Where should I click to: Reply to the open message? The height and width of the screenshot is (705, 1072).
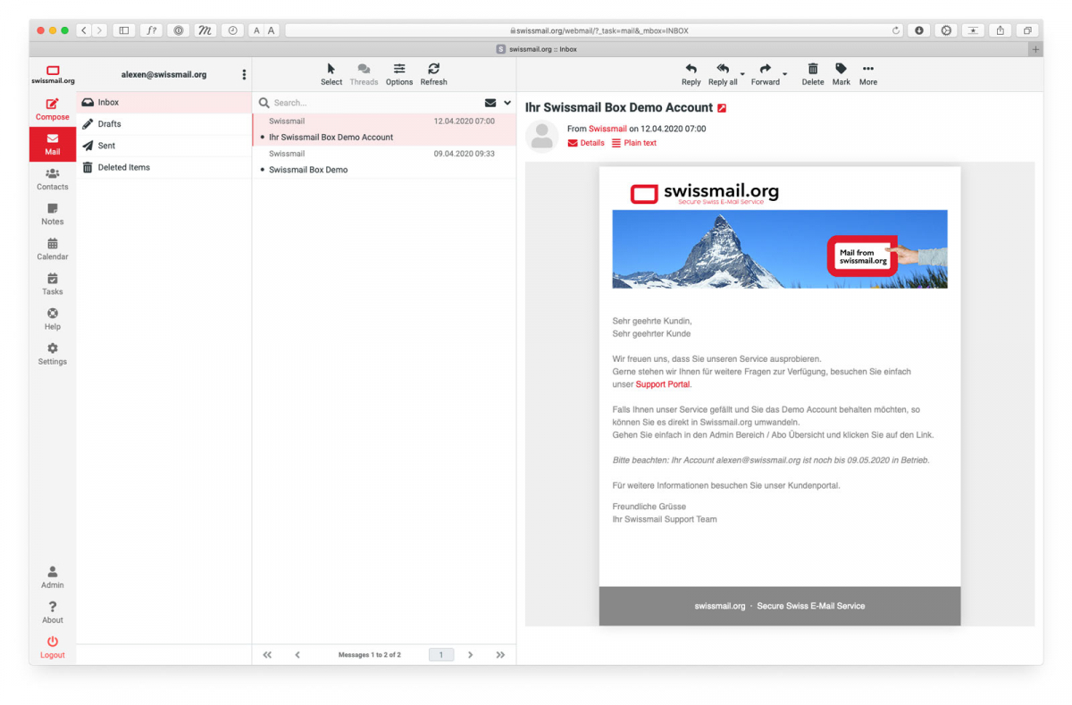[691, 74]
